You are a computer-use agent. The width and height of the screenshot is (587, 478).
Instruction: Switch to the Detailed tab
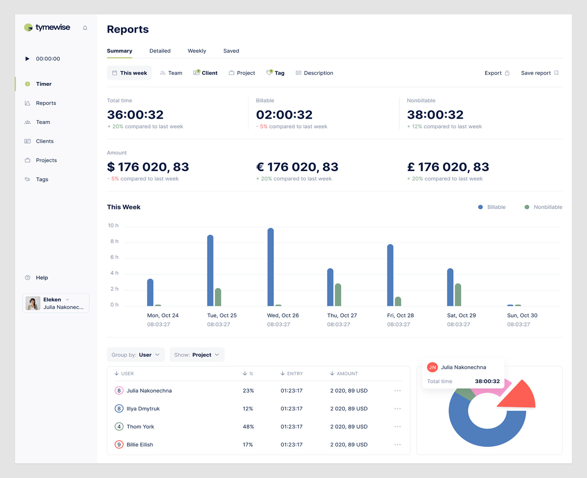click(160, 51)
